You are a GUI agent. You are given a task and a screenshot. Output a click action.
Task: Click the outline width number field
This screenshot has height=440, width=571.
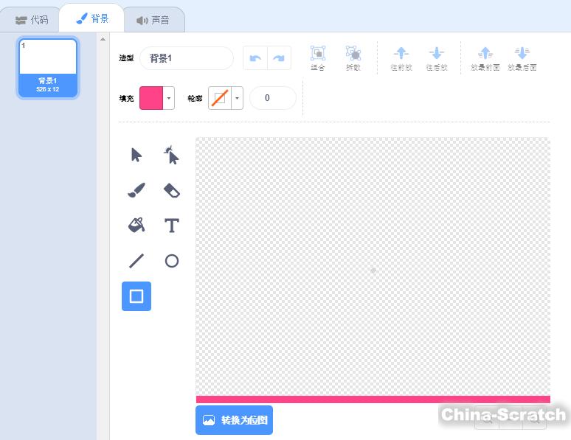tap(272, 98)
